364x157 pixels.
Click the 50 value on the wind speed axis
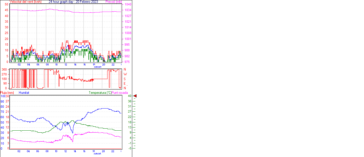tap(7, 5)
